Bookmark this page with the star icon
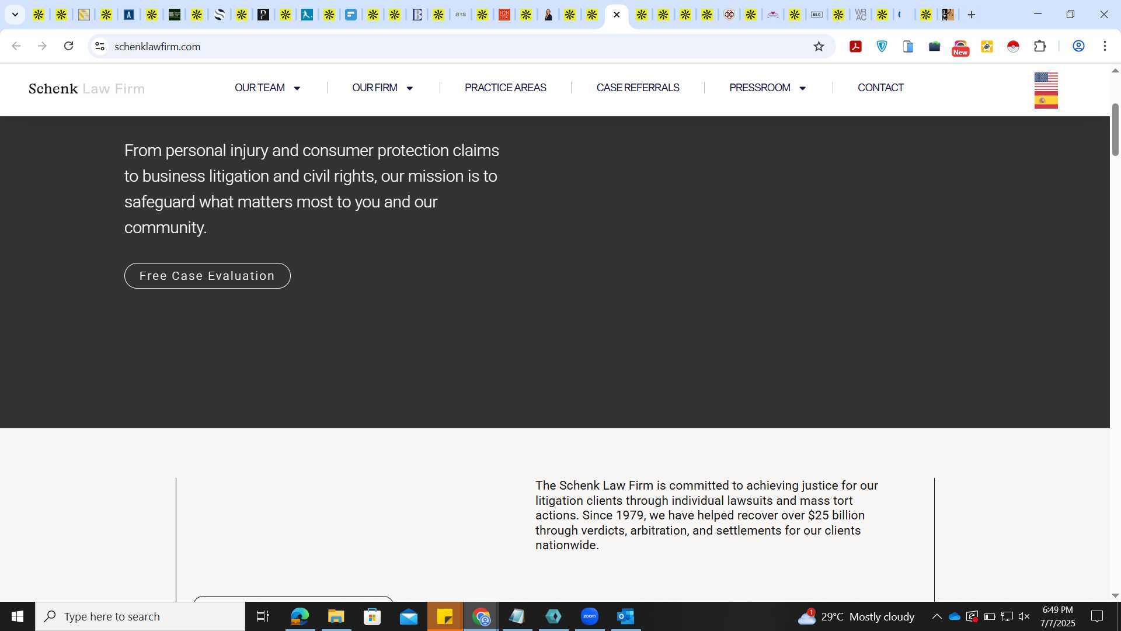 (x=819, y=46)
